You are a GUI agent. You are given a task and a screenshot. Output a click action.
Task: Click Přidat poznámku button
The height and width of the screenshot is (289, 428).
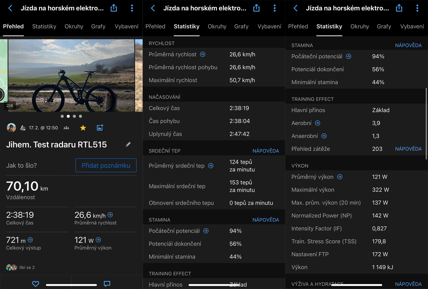click(x=106, y=165)
